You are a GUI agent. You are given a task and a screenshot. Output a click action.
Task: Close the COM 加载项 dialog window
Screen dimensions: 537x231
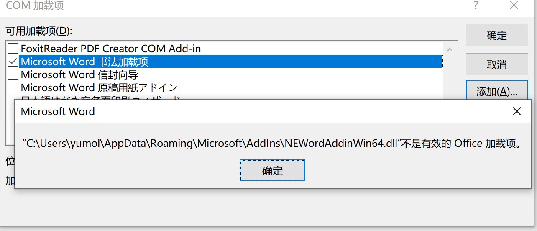click(514, 5)
